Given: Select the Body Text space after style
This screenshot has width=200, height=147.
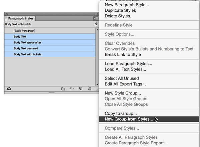Looking at the screenshot, I should pos(50,42).
